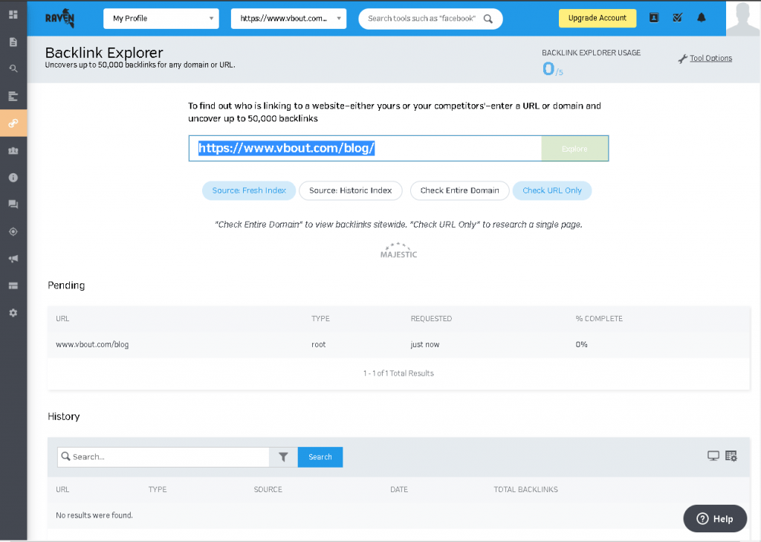Open the target icon in sidebar

[13, 232]
